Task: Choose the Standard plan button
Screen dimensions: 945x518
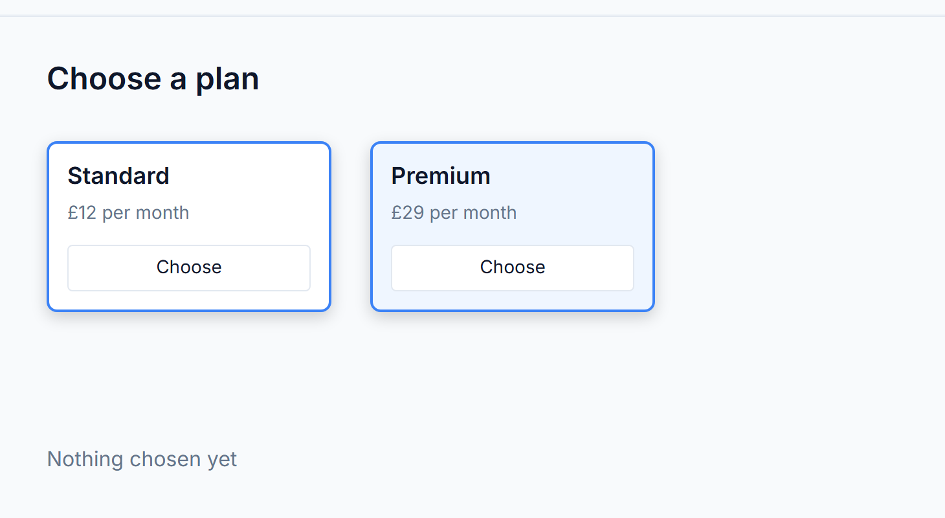Action: [x=189, y=268]
